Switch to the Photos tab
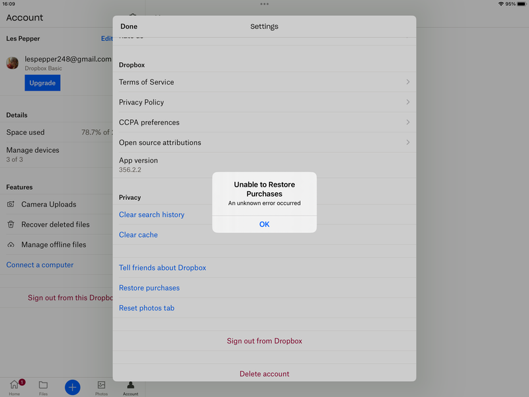The width and height of the screenshot is (529, 397). [101, 388]
